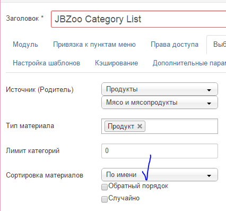Open the Права доступа tab
This screenshot has height=211, width=226.
pyautogui.click(x=175, y=45)
